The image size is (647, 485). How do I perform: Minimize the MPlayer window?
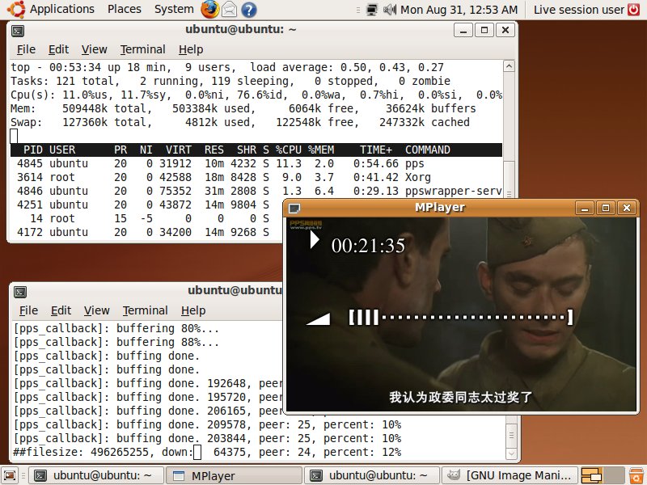(584, 208)
